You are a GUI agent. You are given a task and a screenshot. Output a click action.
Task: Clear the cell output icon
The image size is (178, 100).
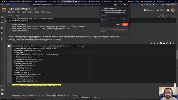[9, 86]
